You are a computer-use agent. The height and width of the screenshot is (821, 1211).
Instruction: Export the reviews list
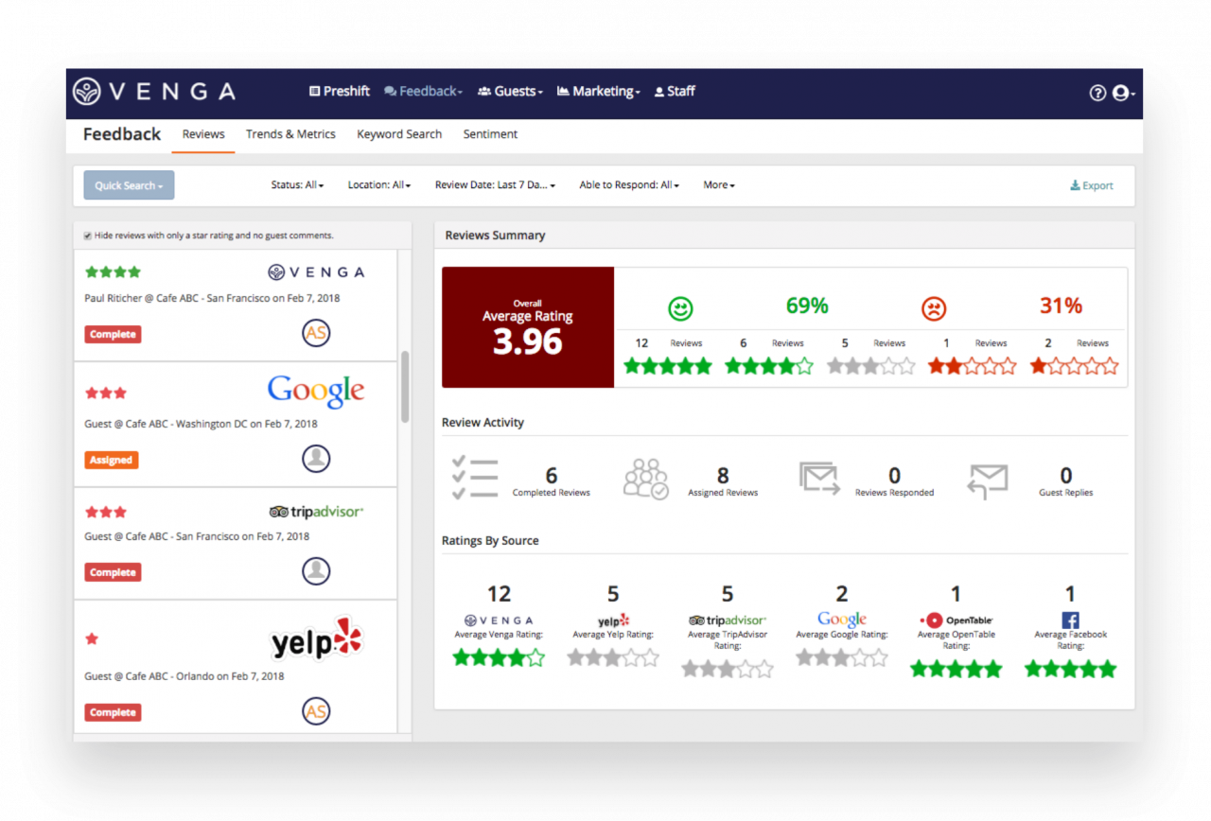click(x=1092, y=185)
